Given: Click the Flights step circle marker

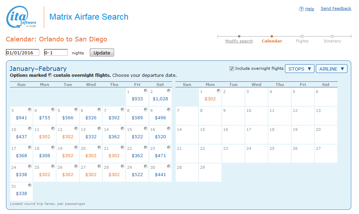Looking at the screenshot, I should (x=302, y=36).
